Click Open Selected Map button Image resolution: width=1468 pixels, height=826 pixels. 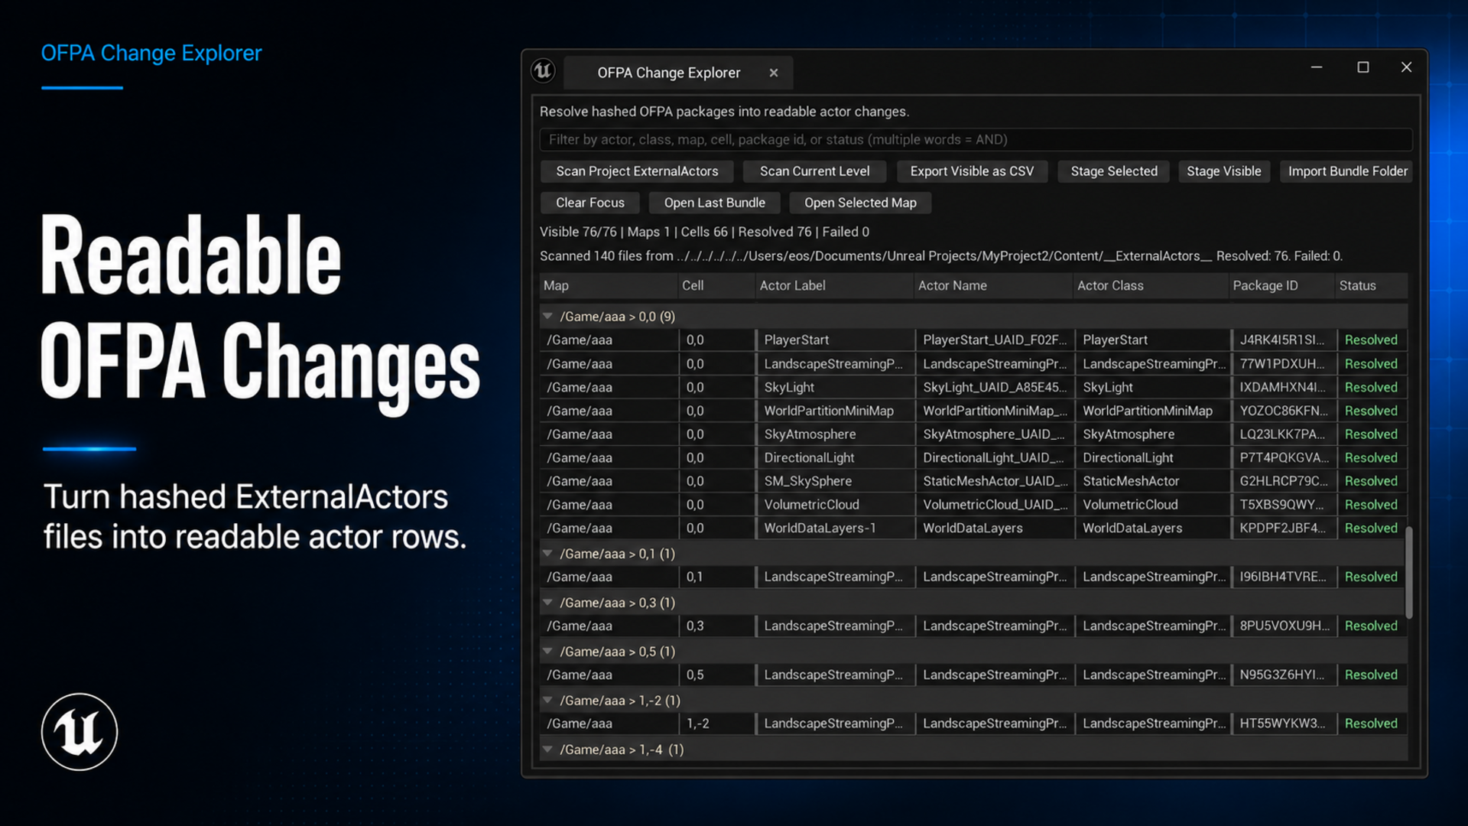(x=860, y=203)
